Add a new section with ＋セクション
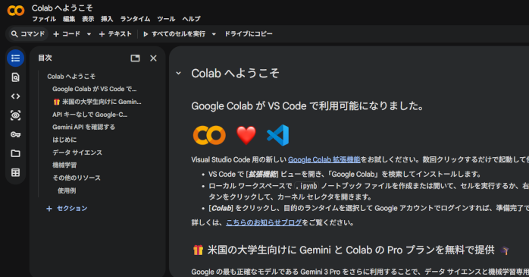 [67, 209]
